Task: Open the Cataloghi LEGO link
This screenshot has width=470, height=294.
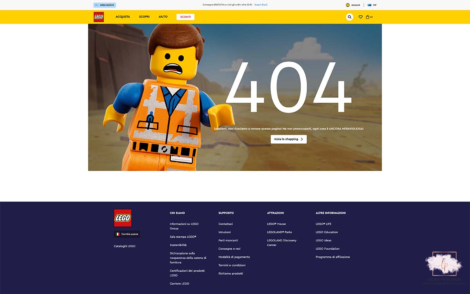Action: pos(125,246)
